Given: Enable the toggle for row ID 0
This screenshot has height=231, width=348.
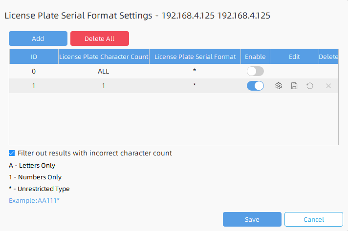Looking at the screenshot, I should tap(255, 71).
